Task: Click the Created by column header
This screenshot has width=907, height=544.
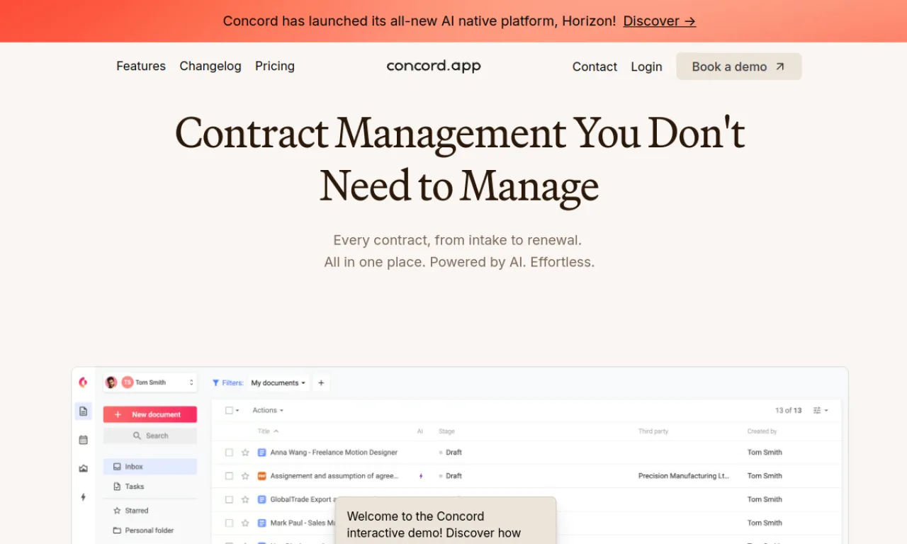Action: [762, 431]
